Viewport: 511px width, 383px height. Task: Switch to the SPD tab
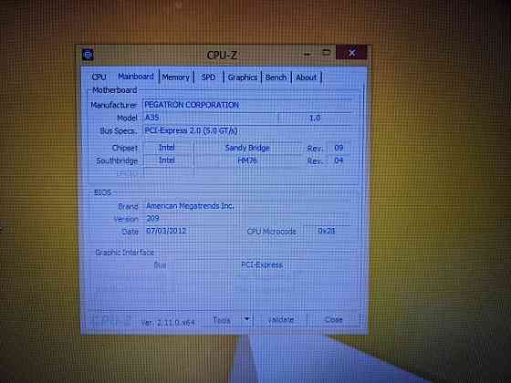pos(208,78)
